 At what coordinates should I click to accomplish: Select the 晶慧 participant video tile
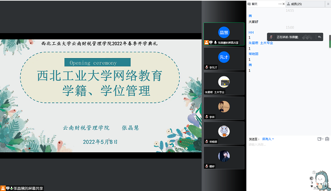pos(224,34)
